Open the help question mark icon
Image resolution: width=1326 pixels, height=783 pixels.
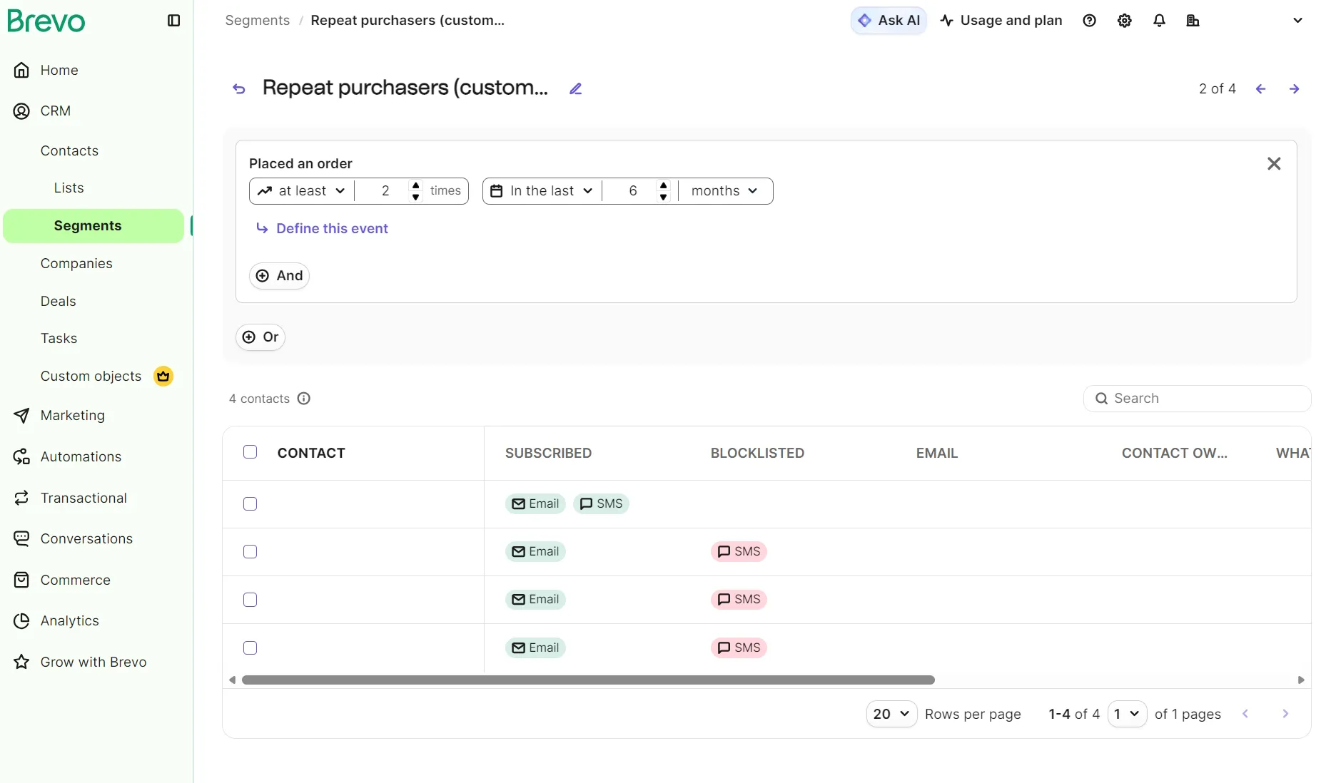(1089, 21)
